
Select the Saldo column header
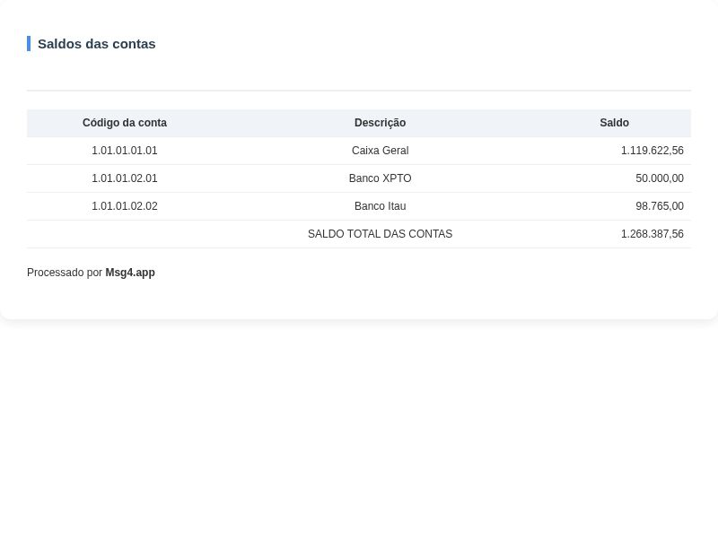click(x=614, y=123)
